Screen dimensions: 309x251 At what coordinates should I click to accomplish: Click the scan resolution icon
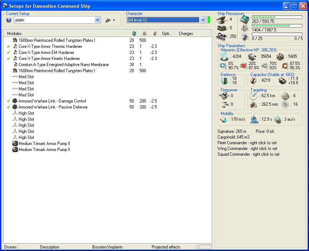[x=253, y=105]
